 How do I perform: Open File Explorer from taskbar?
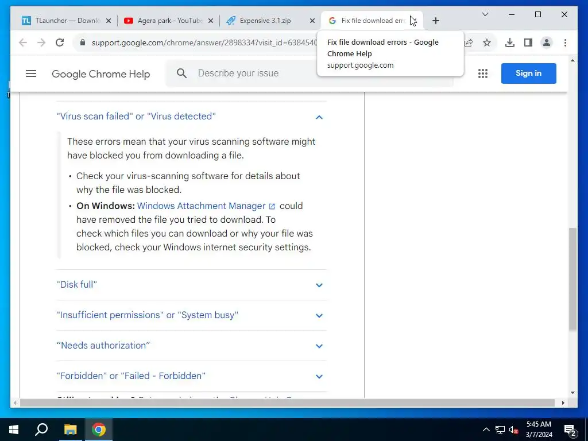70,430
